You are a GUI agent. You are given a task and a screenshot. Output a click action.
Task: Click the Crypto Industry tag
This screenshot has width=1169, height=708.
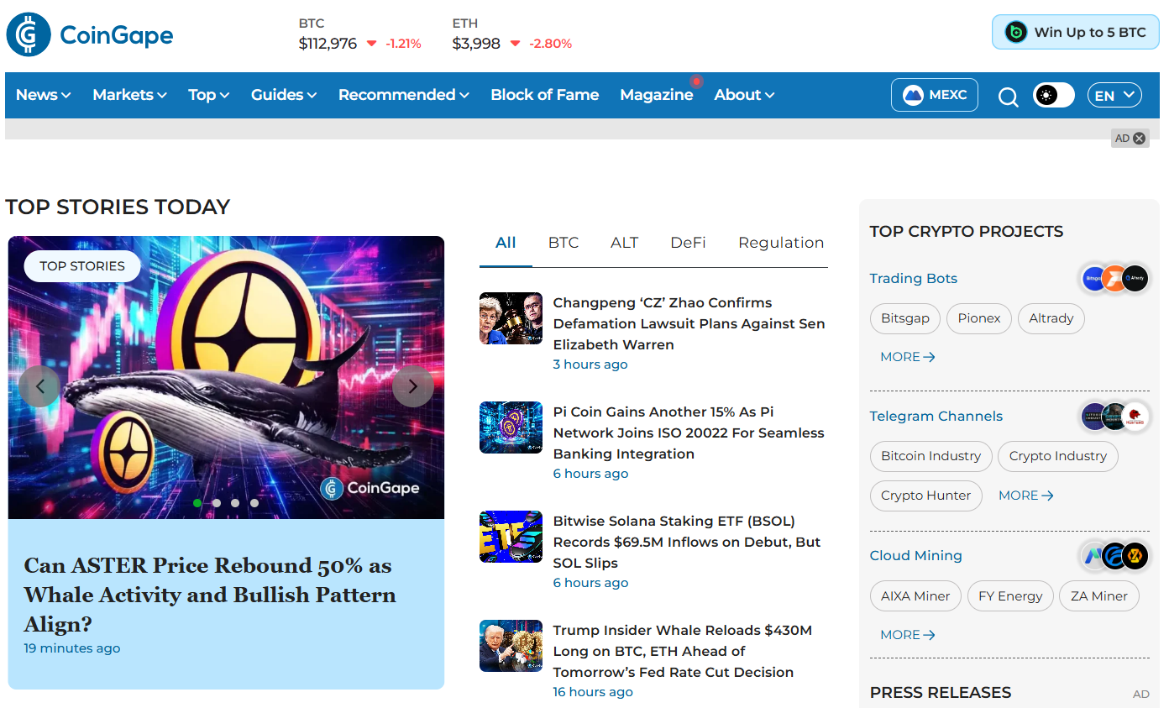[x=1058, y=456]
